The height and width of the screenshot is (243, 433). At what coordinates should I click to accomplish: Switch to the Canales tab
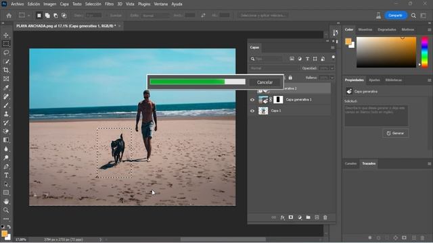[350, 163]
